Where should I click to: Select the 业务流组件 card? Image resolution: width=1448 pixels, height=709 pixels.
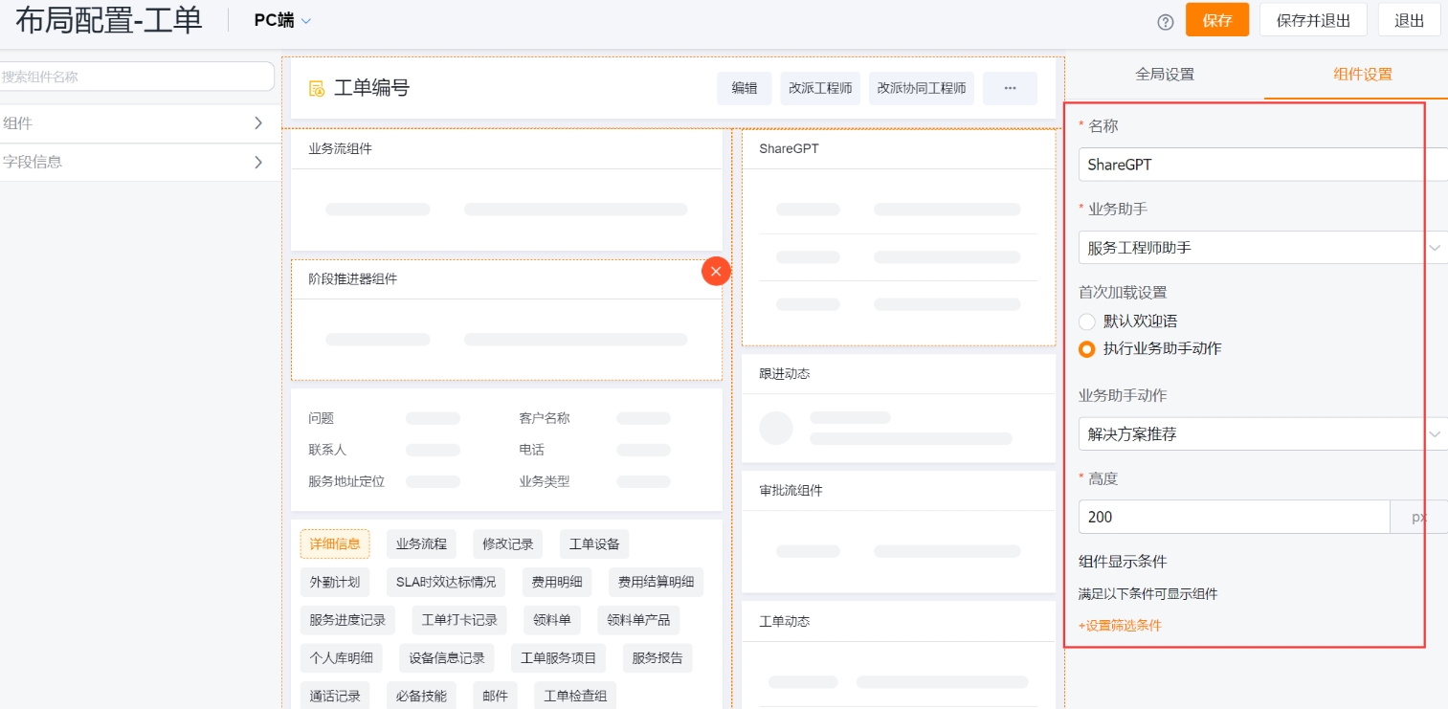click(506, 189)
